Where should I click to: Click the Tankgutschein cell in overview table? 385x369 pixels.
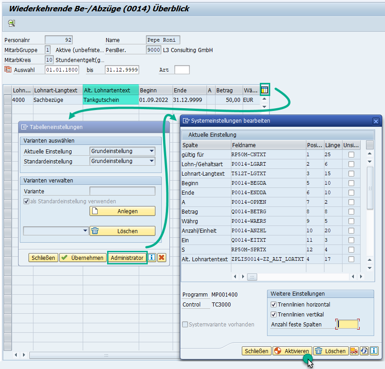pyautogui.click(x=111, y=100)
